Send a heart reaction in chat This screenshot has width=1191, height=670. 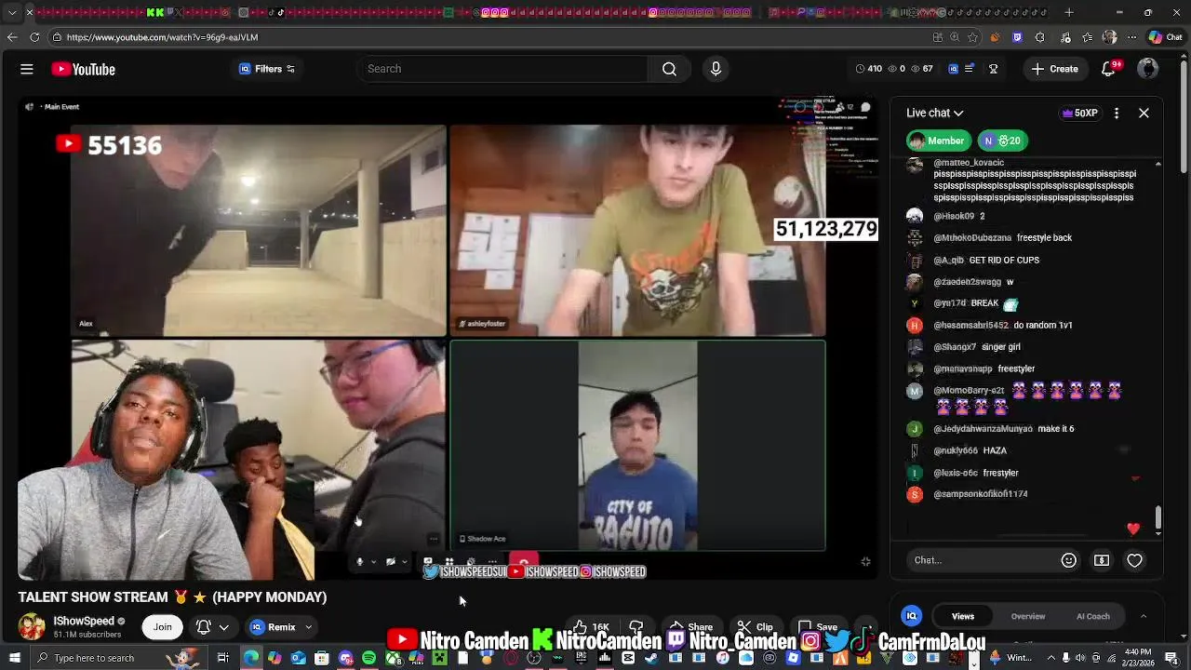point(1134,560)
